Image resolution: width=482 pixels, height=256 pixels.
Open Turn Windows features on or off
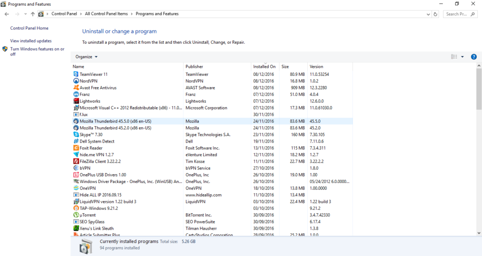pyautogui.click(x=37, y=51)
